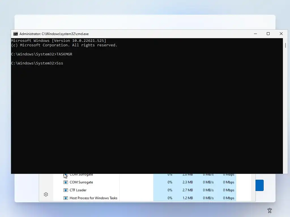
Task: Minimize the command prompt window
Action: click(x=255, y=34)
